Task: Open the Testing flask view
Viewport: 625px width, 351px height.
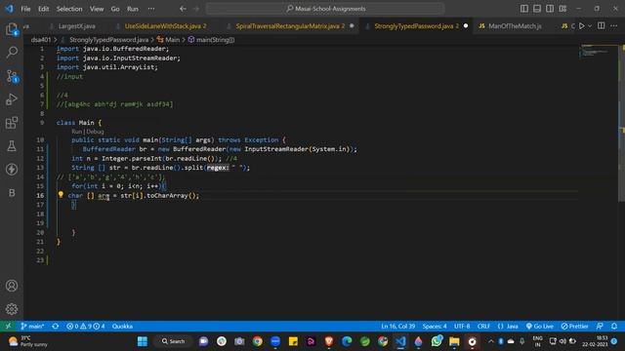Action: [12, 145]
